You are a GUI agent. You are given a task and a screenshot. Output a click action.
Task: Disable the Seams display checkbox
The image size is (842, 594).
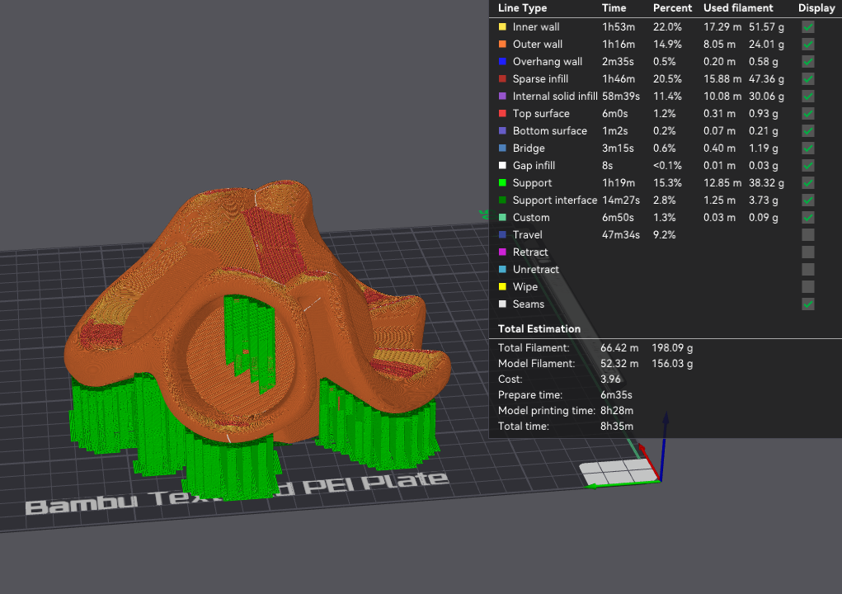tap(808, 304)
